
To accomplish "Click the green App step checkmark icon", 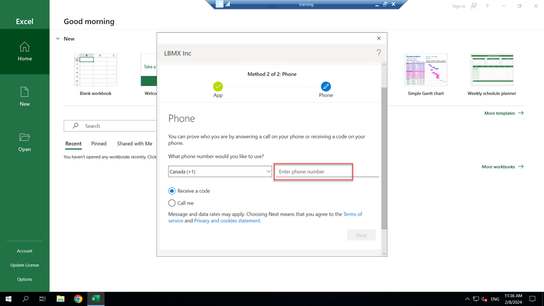I will click(218, 87).
